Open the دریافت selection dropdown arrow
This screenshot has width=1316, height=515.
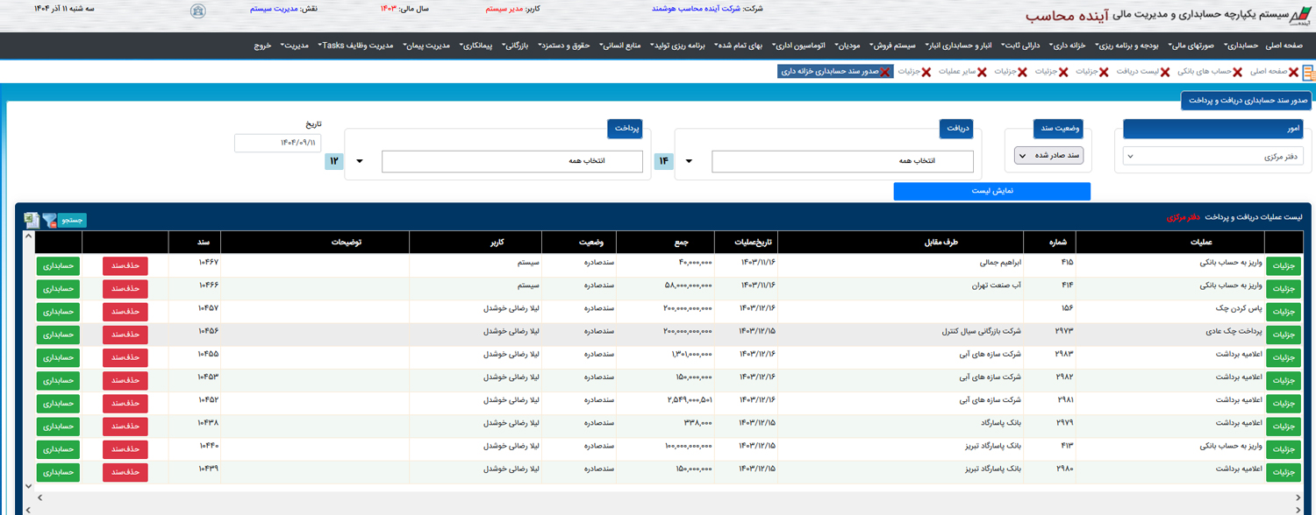coord(689,161)
